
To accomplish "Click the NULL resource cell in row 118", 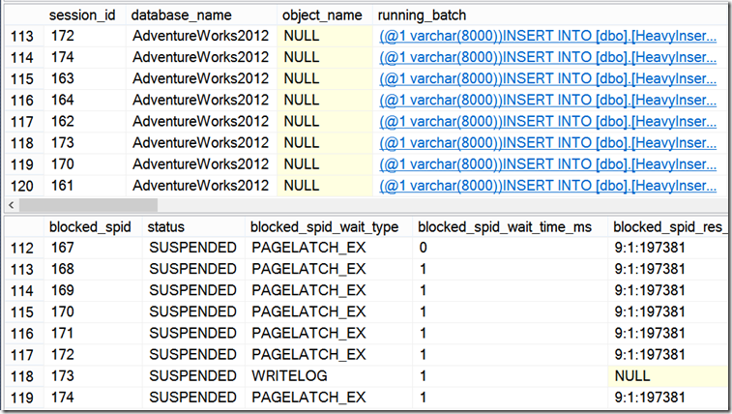I will coord(669,376).
